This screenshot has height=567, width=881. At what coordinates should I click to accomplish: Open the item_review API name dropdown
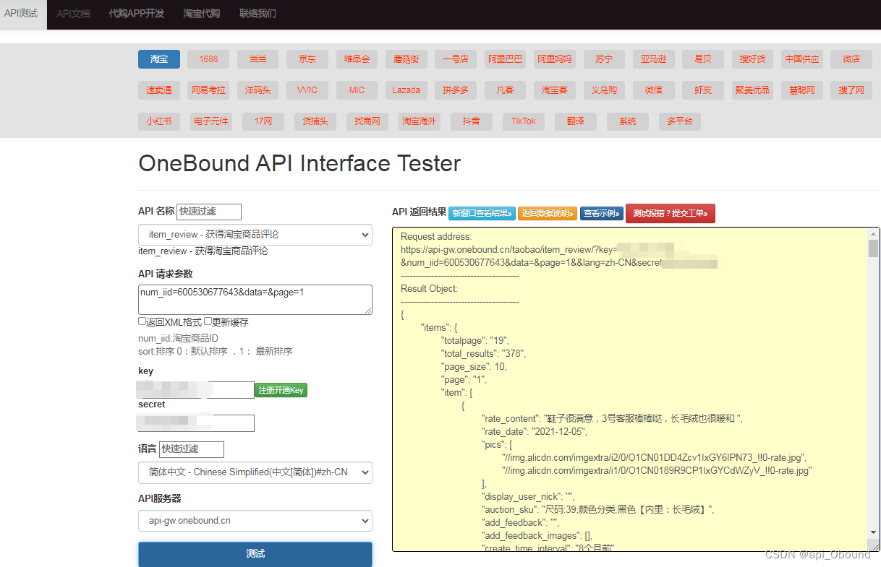tap(255, 235)
